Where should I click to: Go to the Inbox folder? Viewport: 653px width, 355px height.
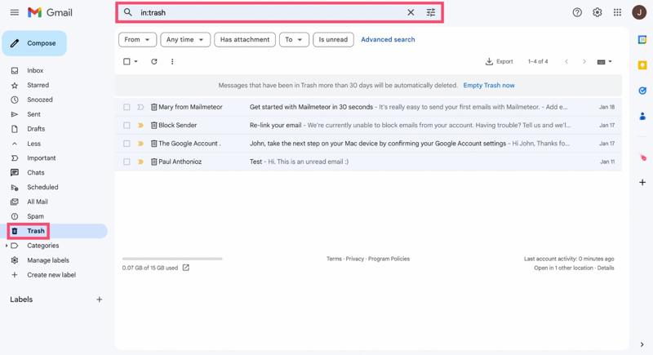35,71
